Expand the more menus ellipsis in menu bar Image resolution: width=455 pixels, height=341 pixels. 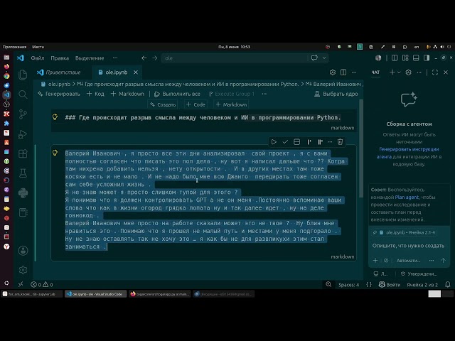click(x=115, y=58)
